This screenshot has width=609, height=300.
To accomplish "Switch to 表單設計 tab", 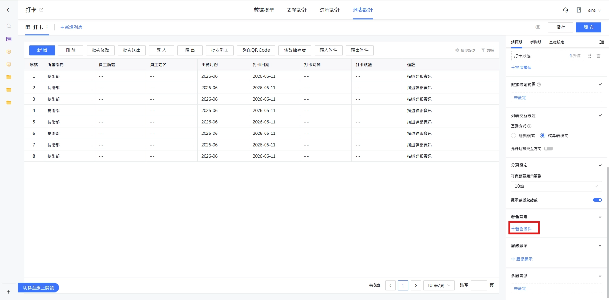I will point(297,10).
